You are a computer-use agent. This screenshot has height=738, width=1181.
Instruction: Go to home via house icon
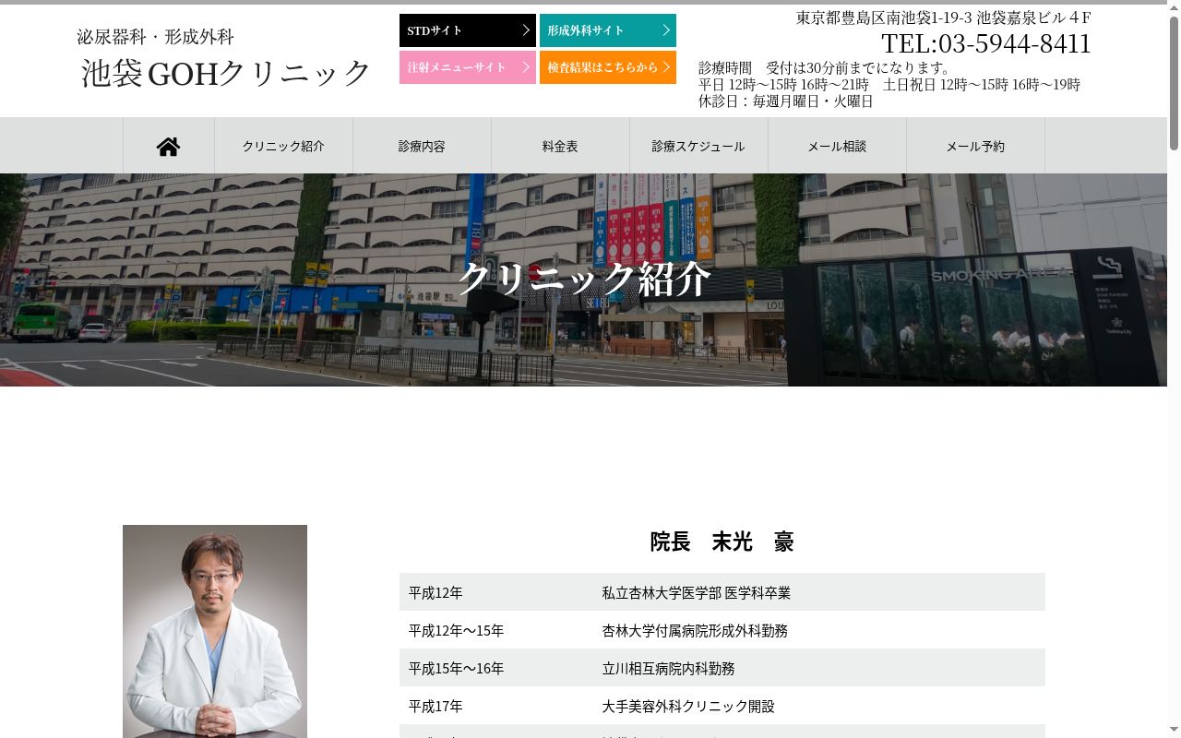coord(168,146)
